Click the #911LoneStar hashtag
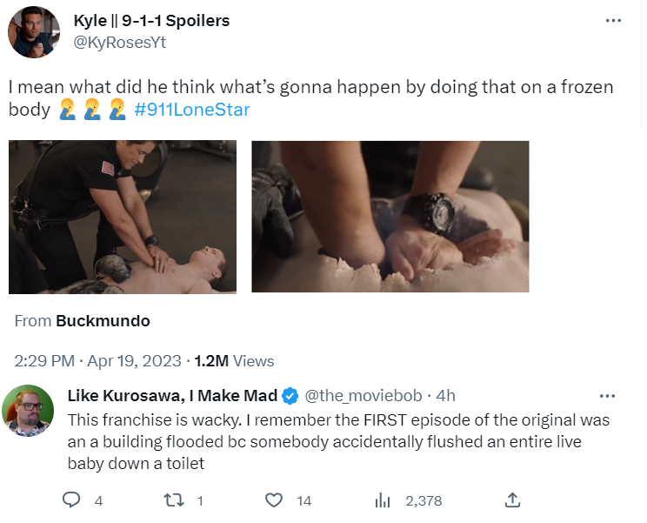The image size is (647, 523). click(x=192, y=111)
